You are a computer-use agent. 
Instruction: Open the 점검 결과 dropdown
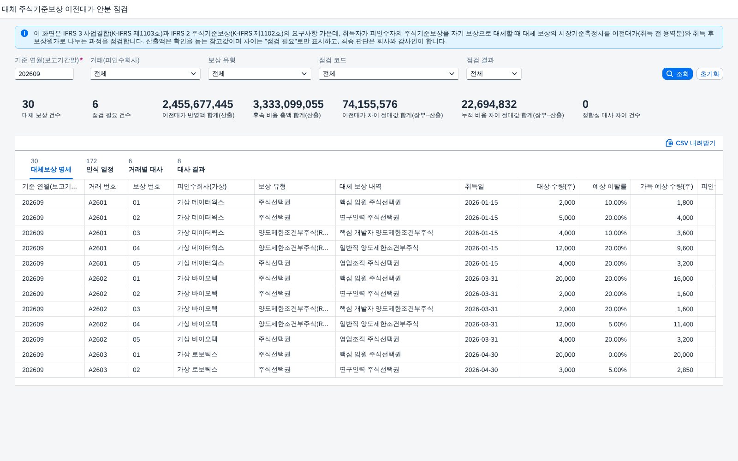[x=494, y=74]
